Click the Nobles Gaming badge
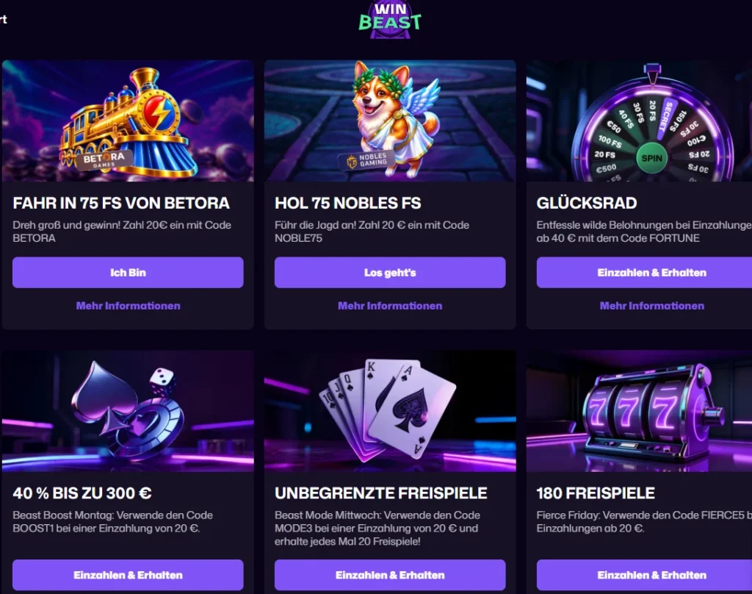752x594 pixels. (367, 160)
